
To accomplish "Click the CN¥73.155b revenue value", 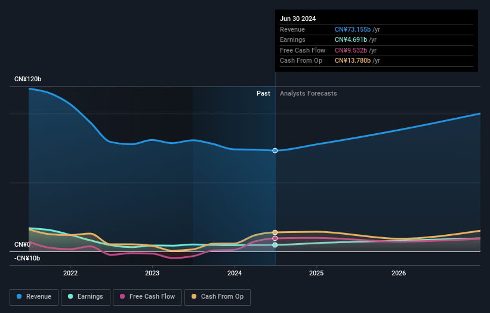I will (x=353, y=29).
